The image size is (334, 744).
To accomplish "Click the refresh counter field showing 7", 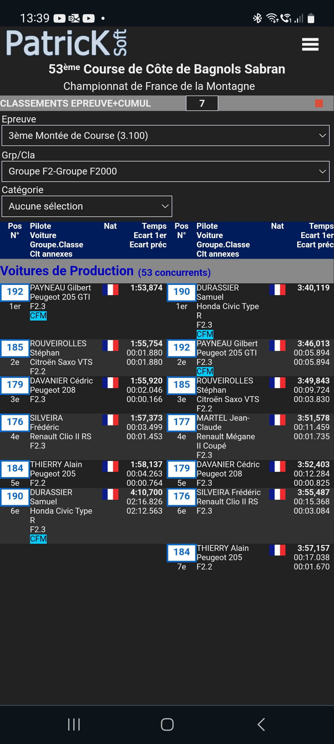I will 202,103.
